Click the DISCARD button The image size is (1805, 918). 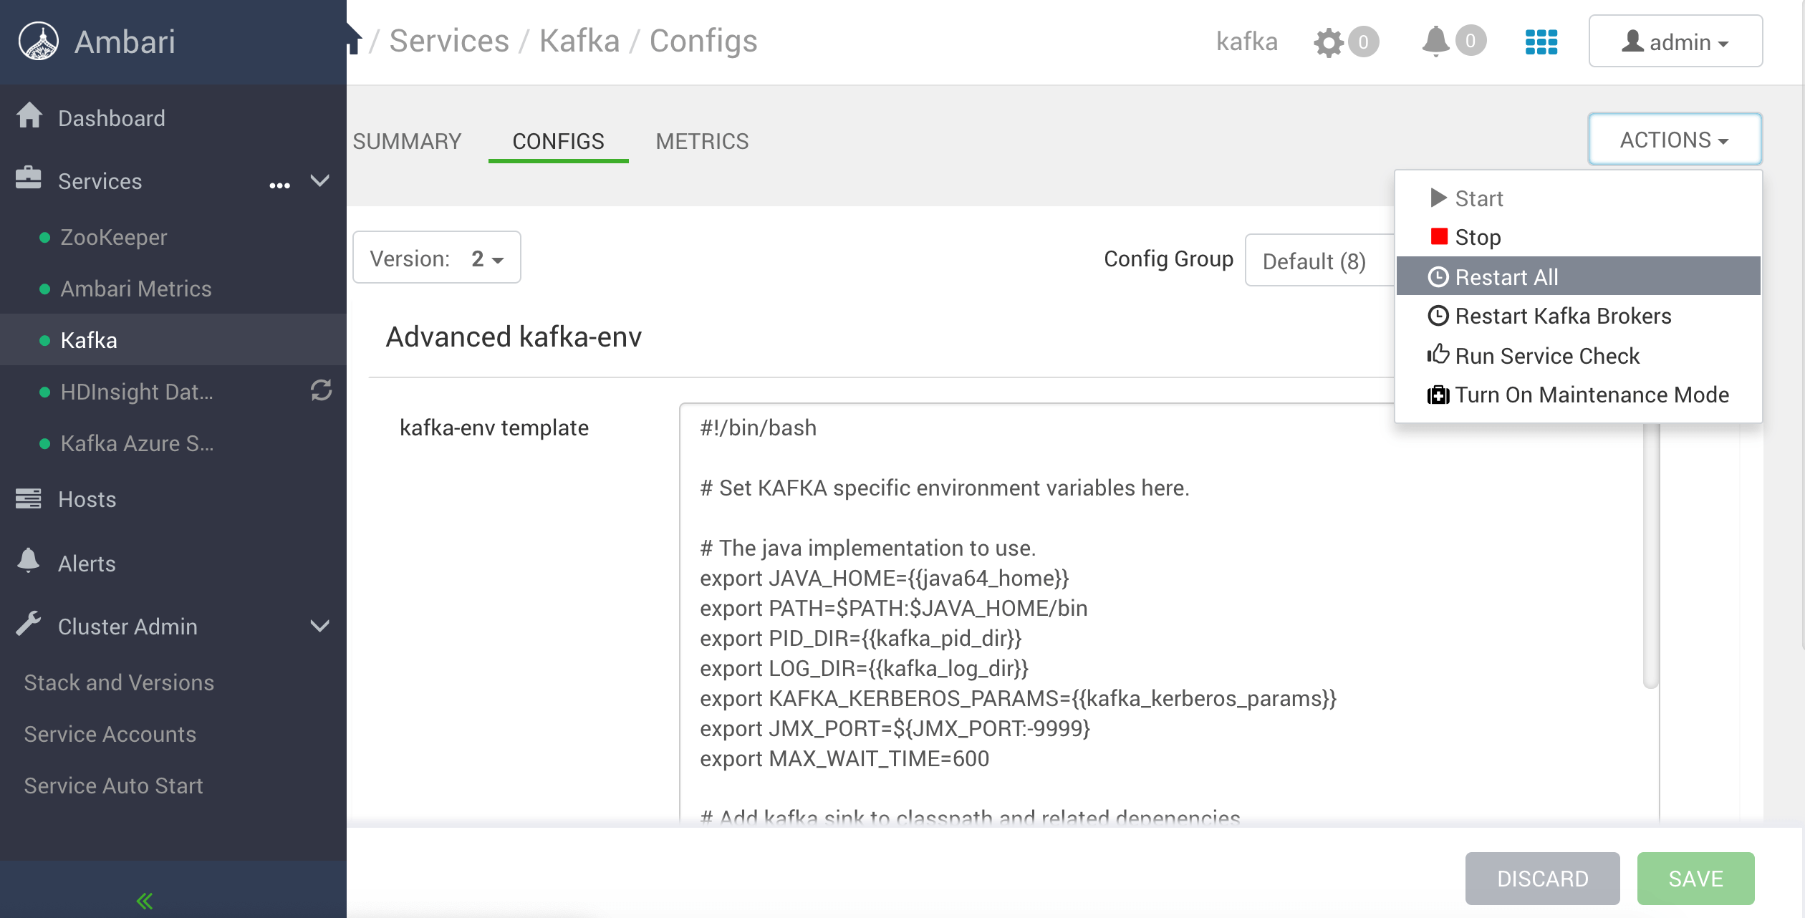pos(1542,879)
